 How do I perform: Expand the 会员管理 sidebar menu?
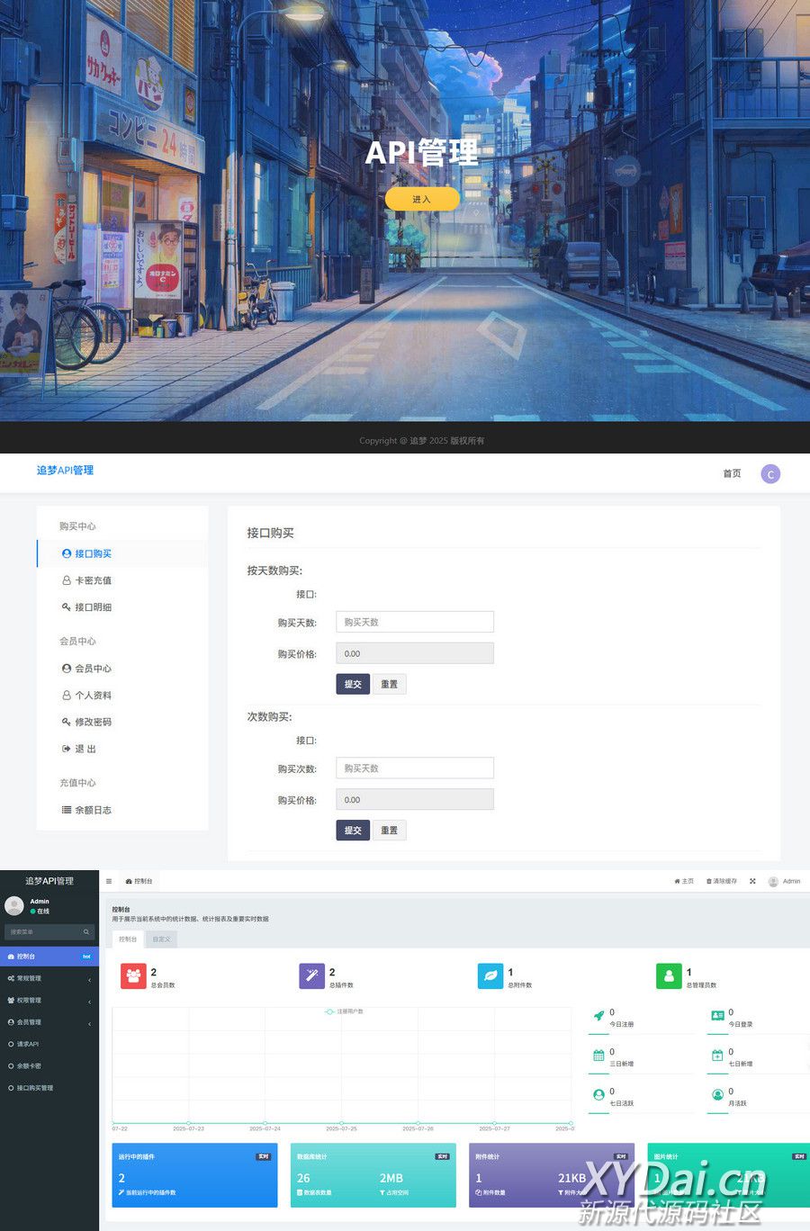point(49,1022)
